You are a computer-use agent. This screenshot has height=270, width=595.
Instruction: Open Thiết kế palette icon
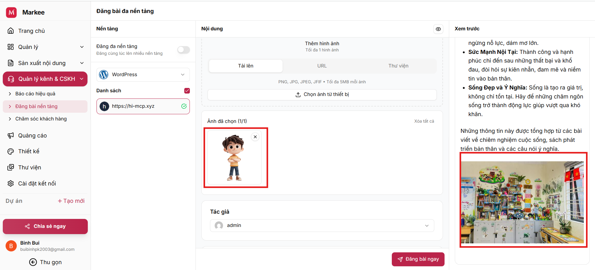point(11,151)
